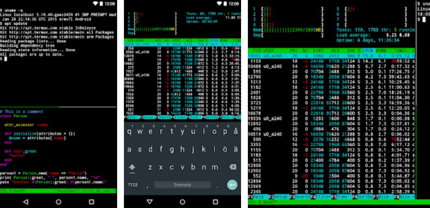The width and height of the screenshot is (430, 208).
Task: Click the MEM% column header in tablet htop
Action: pos(381,51)
